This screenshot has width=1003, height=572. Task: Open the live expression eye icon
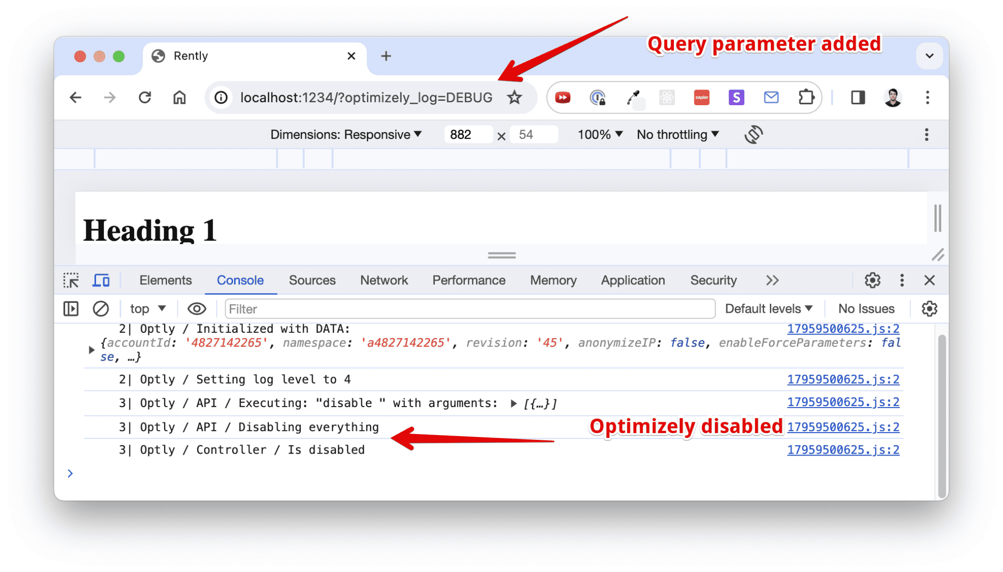click(x=196, y=309)
